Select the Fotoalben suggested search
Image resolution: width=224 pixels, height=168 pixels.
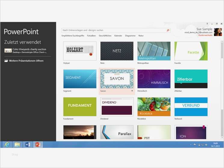pos(91,36)
